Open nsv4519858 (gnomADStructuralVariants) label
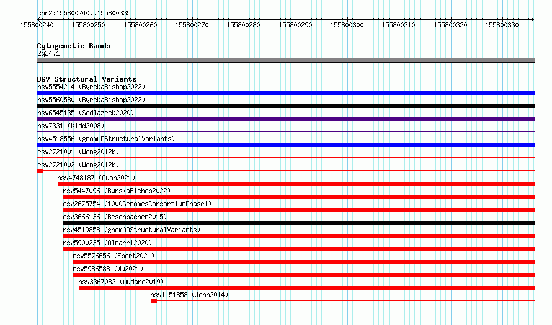 point(131,230)
